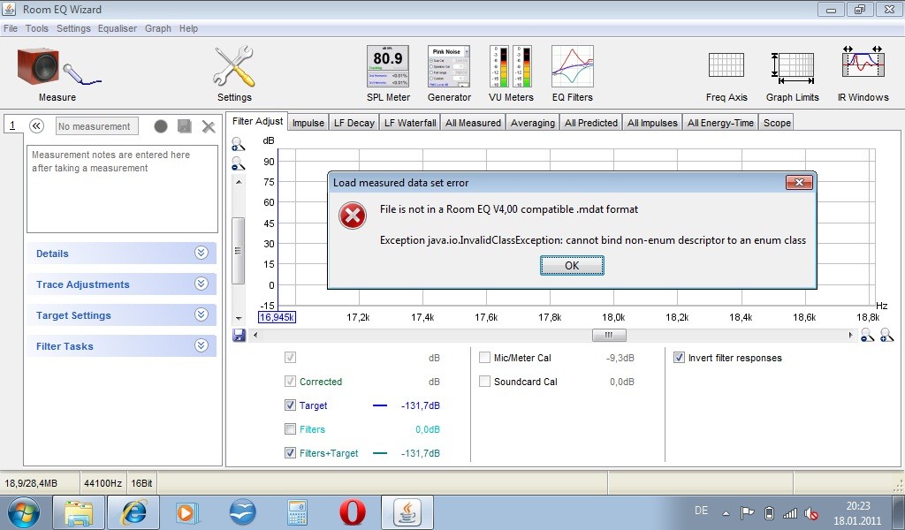Click the horizontal graph scrollbar thumb
The height and width of the screenshot is (530, 905).
609,335
